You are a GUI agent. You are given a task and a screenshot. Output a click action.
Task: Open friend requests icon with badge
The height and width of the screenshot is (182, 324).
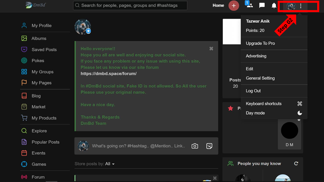pos(249,4)
